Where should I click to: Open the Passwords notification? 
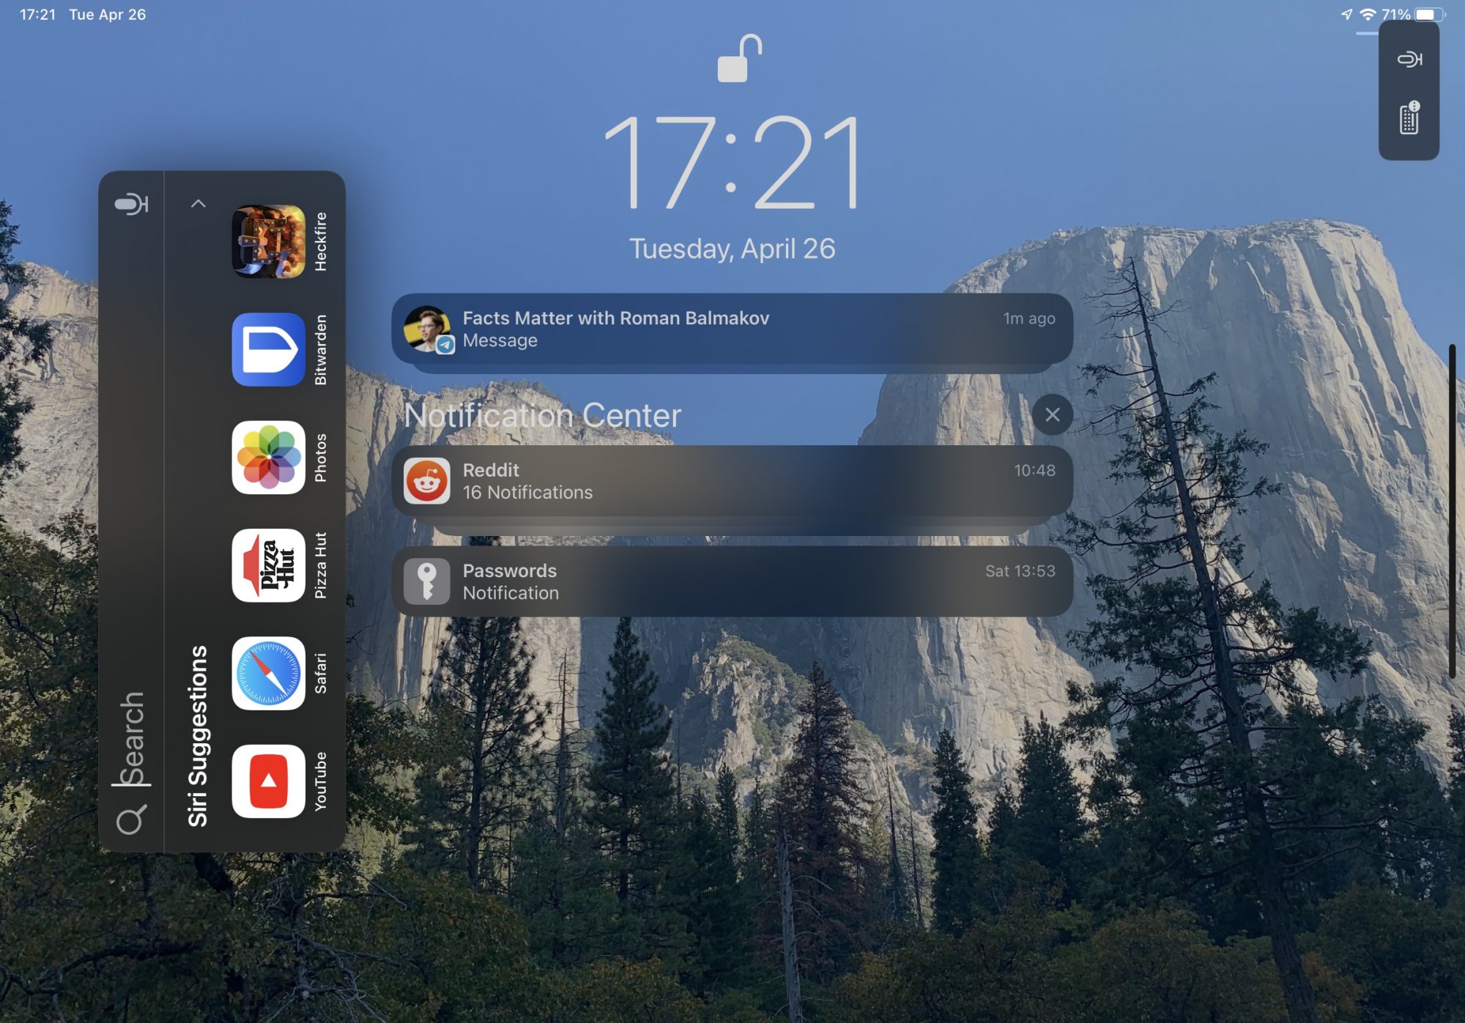[732, 581]
